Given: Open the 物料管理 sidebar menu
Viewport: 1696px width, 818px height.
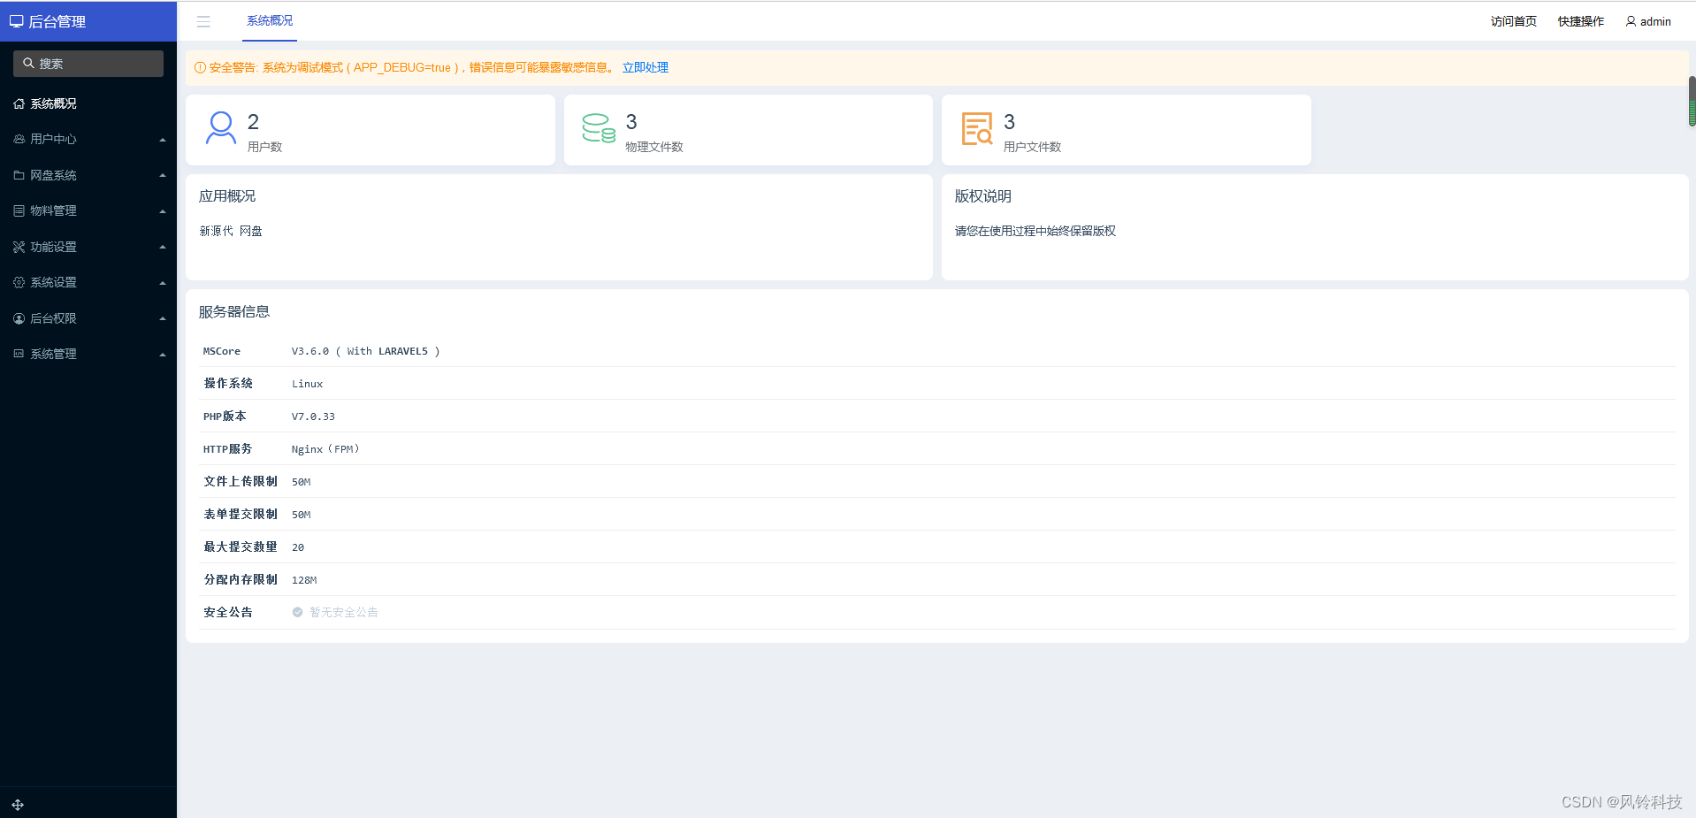Looking at the screenshot, I should click(x=88, y=210).
